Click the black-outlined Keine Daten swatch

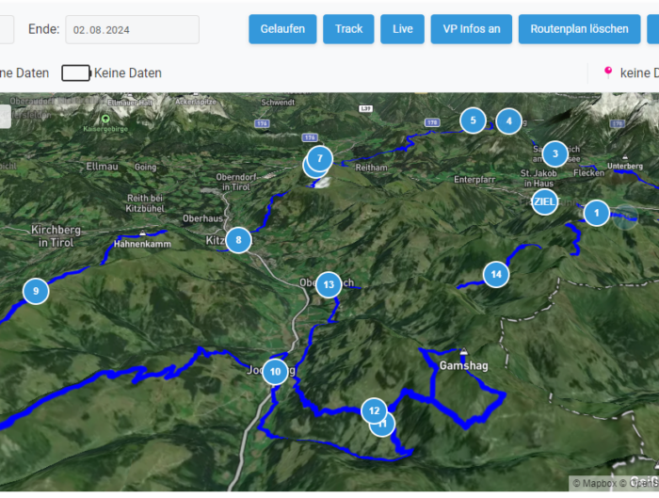(75, 72)
